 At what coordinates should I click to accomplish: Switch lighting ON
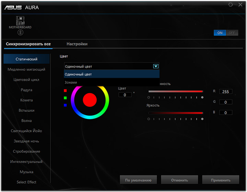pos(220,33)
